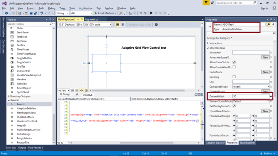Click the Undo arrow icon in toolbar
This screenshot has height=156, width=278.
(41, 13)
